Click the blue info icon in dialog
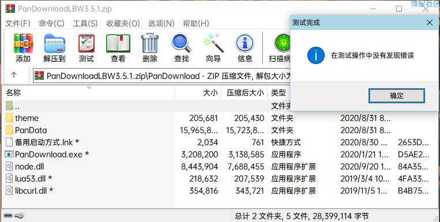440x222 pixels. [x=315, y=55]
